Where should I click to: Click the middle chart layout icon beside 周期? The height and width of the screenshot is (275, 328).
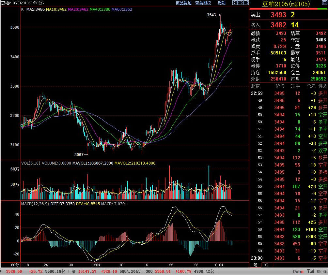pos(241,3)
